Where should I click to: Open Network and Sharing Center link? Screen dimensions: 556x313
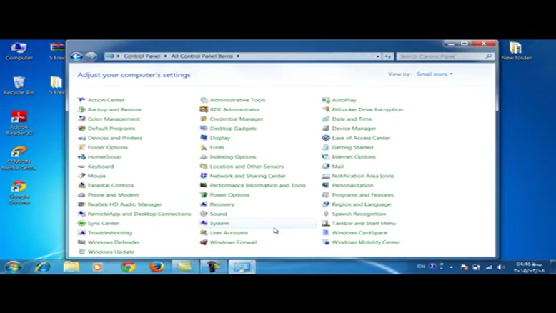247,176
